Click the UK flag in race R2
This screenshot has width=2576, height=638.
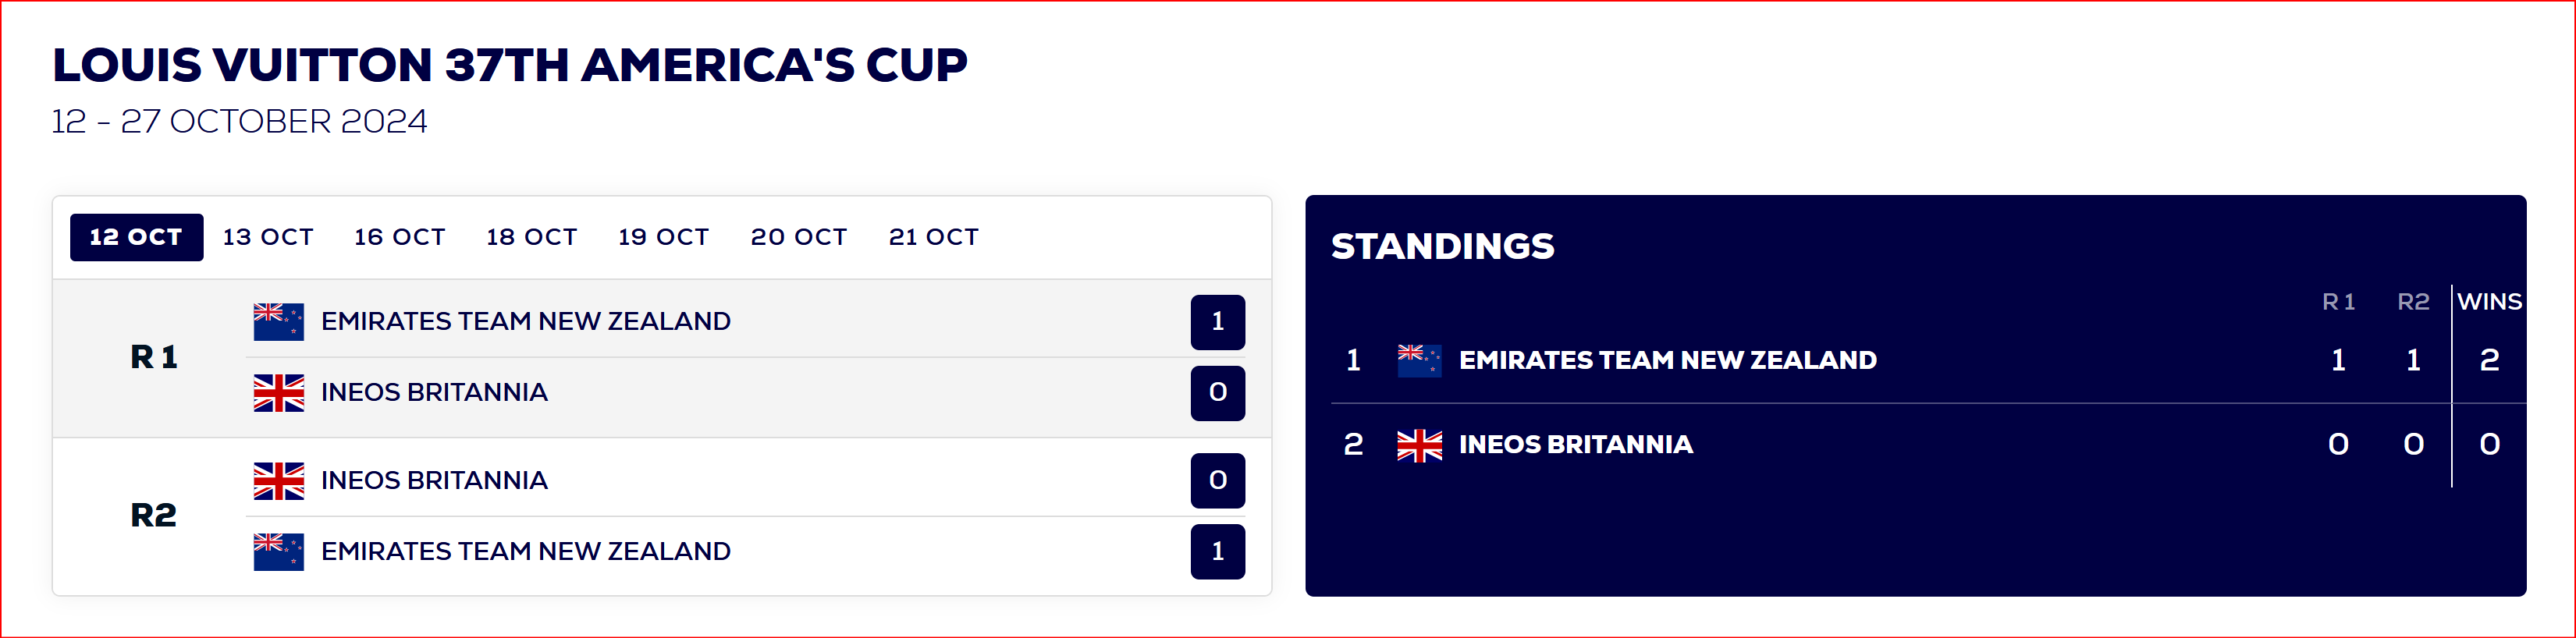click(279, 481)
